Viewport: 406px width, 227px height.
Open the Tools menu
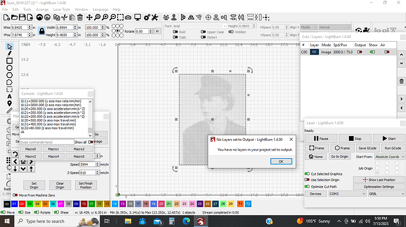(27, 9)
